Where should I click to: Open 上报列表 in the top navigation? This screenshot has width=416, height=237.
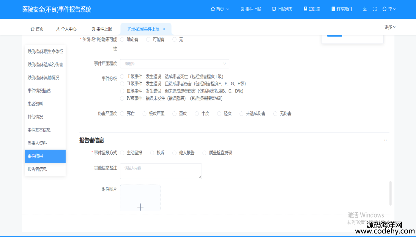click(x=282, y=9)
